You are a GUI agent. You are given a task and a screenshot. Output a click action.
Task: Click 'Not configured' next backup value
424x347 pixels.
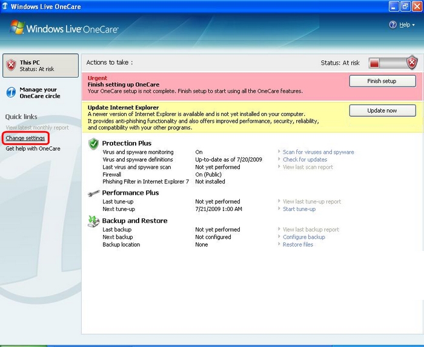tap(213, 237)
